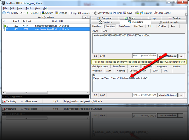Open the Rules menu
189x140 pixels.
[20, 8]
